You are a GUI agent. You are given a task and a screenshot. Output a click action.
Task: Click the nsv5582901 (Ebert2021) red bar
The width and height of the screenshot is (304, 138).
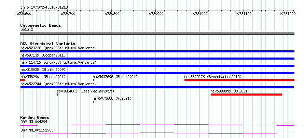[23, 80]
